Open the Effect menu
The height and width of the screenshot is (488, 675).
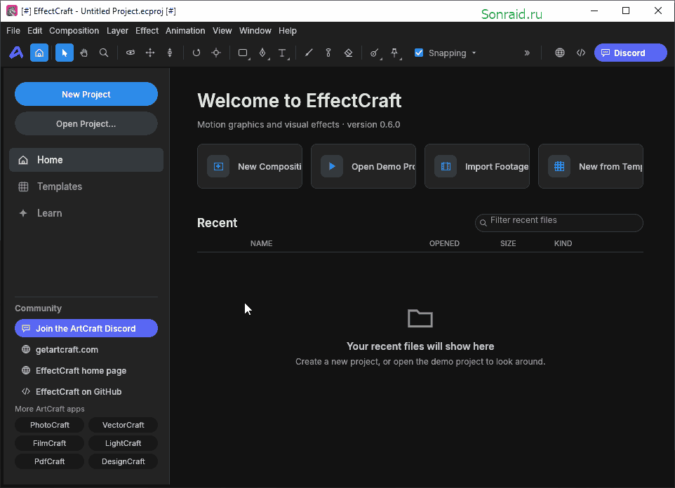tap(147, 31)
